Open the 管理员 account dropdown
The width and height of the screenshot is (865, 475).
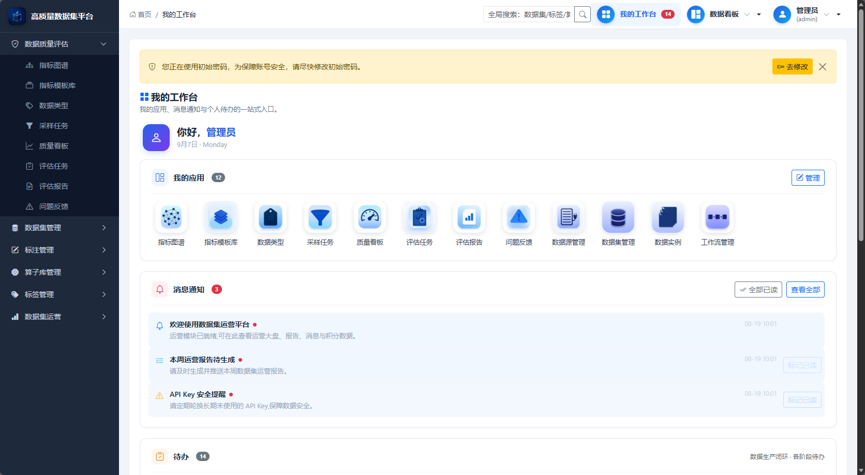(x=807, y=14)
